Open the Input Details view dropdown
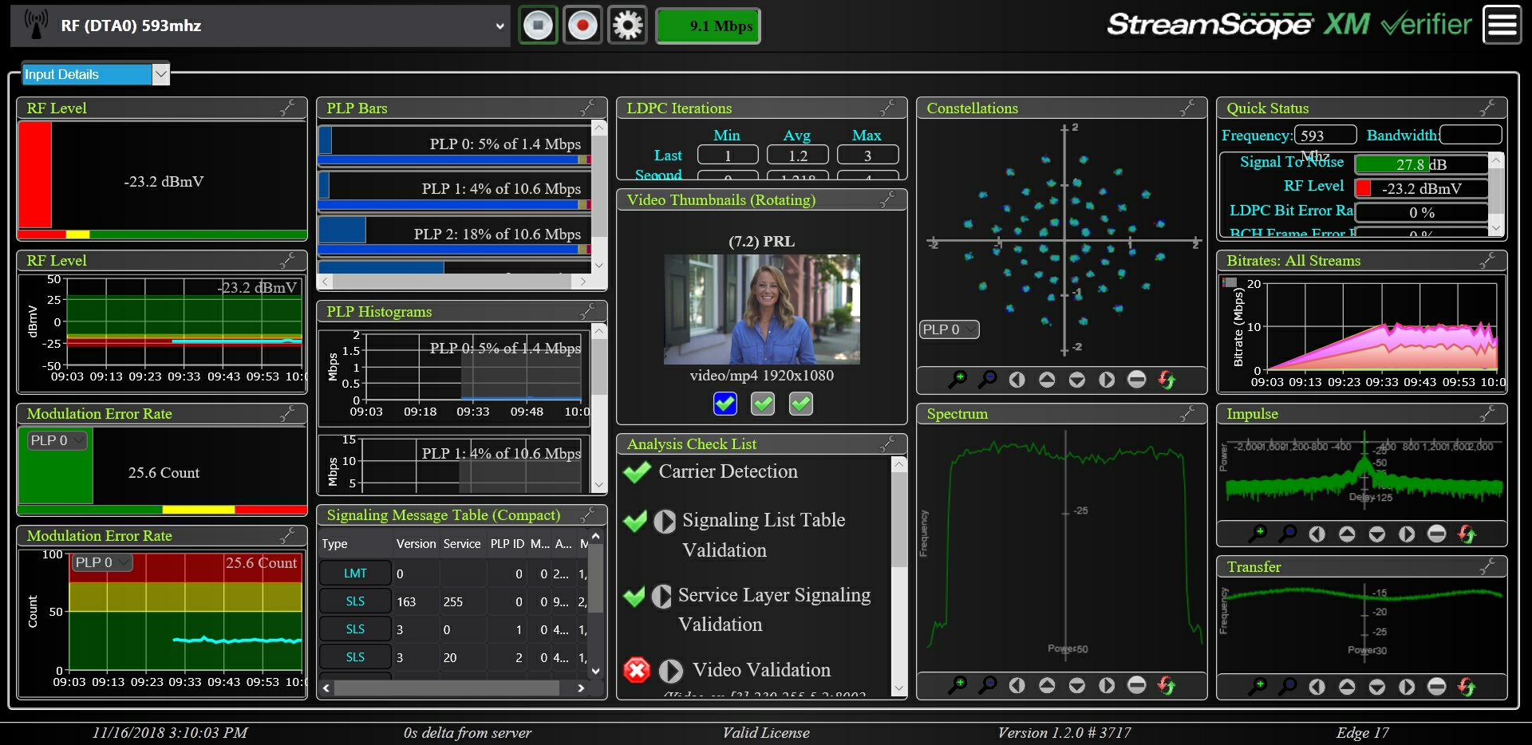 (x=95, y=74)
